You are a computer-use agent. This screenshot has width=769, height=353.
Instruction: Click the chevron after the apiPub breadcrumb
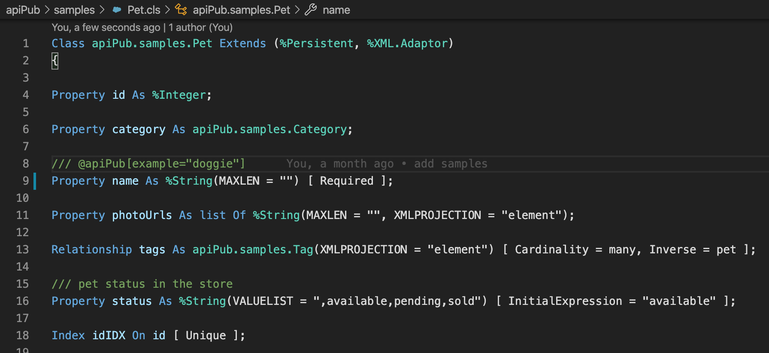(x=47, y=9)
